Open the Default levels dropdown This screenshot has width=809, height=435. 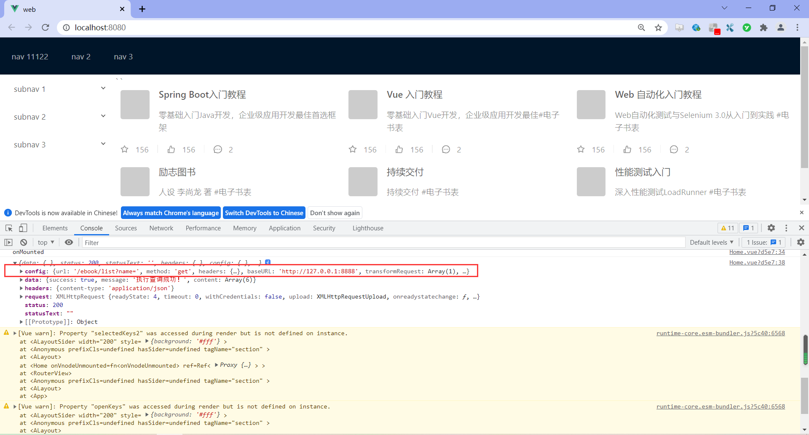pos(711,242)
